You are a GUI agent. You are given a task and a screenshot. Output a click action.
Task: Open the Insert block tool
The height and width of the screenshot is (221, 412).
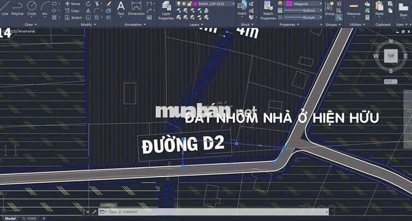[x=242, y=8]
